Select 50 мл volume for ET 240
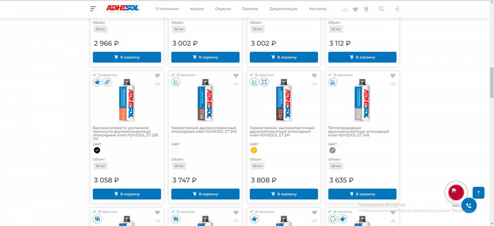 pos(179,166)
